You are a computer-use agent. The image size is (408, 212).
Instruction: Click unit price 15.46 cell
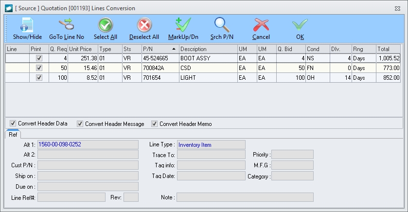tap(83, 68)
